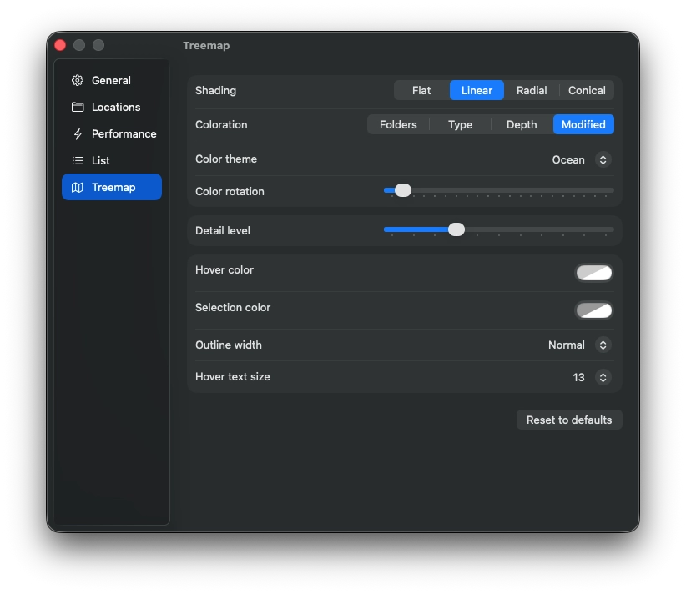
Task: Select Flat shading option
Action: [x=421, y=91]
